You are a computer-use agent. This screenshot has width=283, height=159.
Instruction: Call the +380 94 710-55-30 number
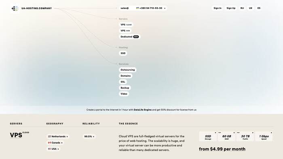[x=151, y=8]
